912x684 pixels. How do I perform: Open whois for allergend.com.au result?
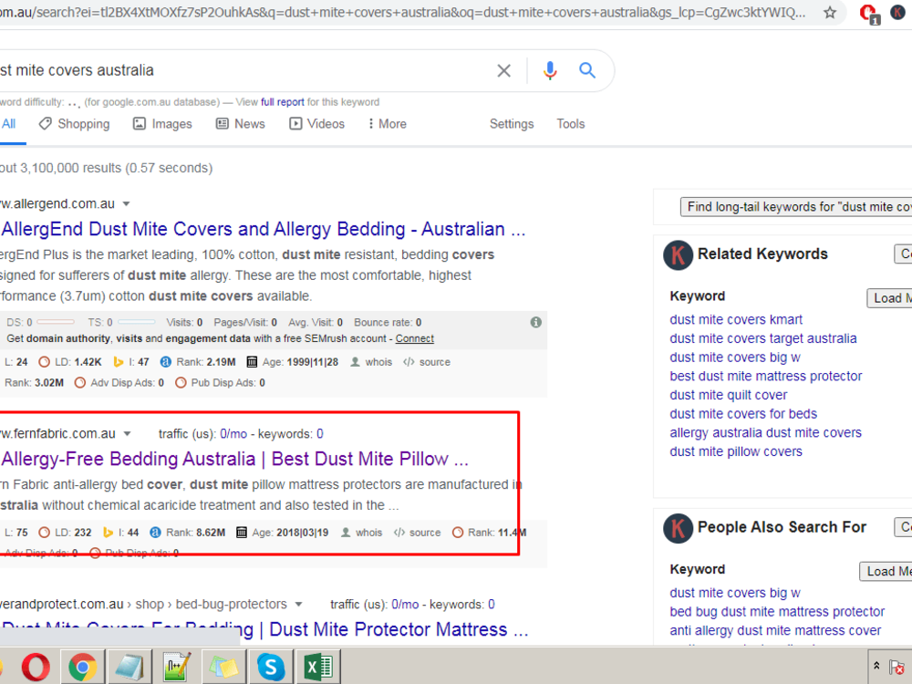click(x=372, y=362)
